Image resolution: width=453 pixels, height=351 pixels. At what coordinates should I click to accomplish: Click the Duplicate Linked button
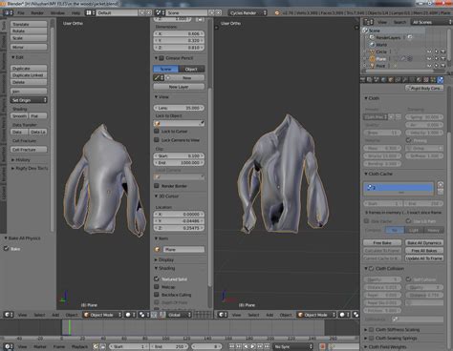coord(29,75)
